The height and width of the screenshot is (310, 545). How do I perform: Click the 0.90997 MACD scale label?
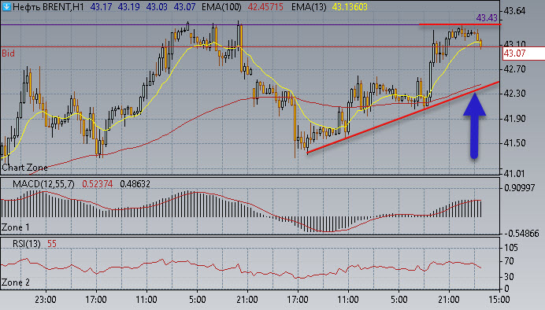pyautogui.click(x=519, y=188)
